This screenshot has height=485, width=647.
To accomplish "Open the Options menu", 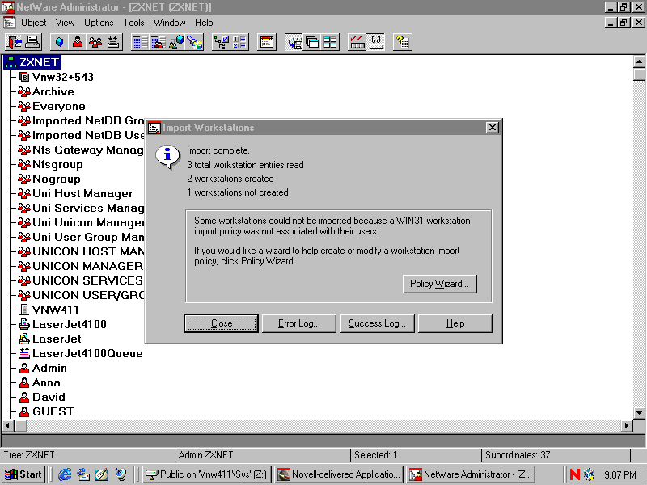I will pos(99,23).
